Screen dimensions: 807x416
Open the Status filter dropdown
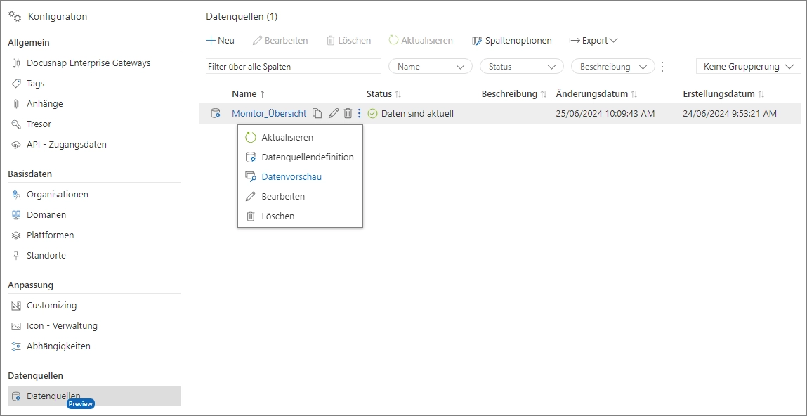coord(520,65)
